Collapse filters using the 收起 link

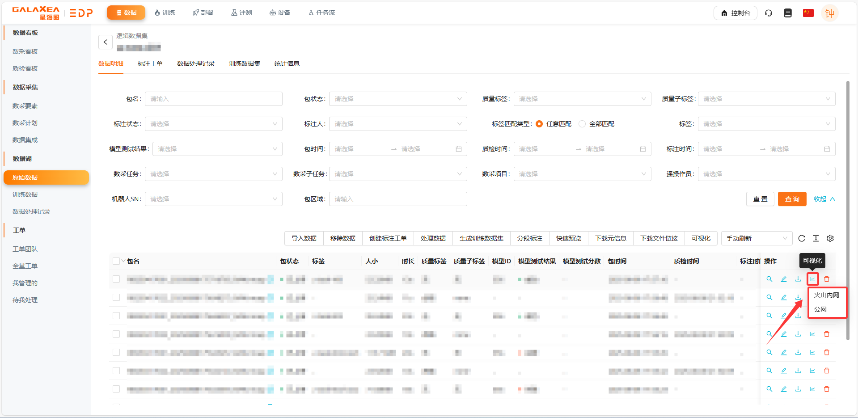824,199
